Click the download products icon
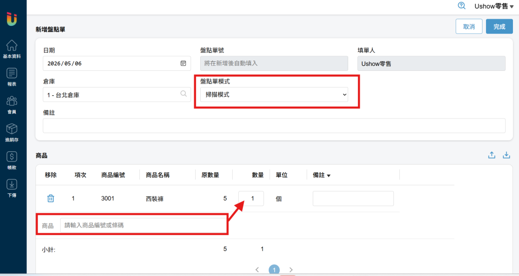 pyautogui.click(x=506, y=155)
